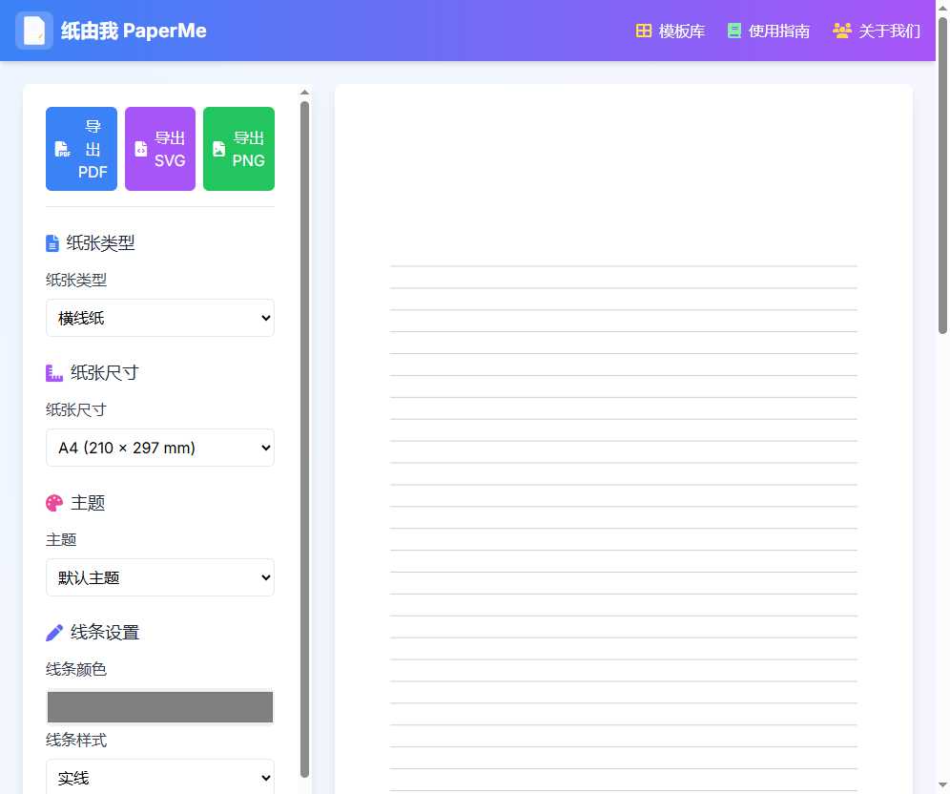
Task: Click the document icon beside 纸张类型 heading
Action: pyautogui.click(x=52, y=242)
